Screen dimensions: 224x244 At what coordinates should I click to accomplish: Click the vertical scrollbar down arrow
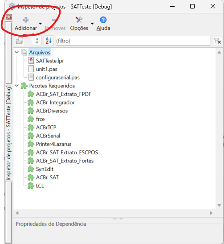[x=219, y=205]
